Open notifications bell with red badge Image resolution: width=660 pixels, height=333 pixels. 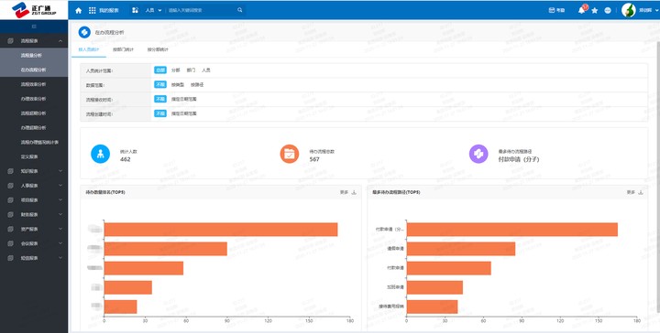582,10
